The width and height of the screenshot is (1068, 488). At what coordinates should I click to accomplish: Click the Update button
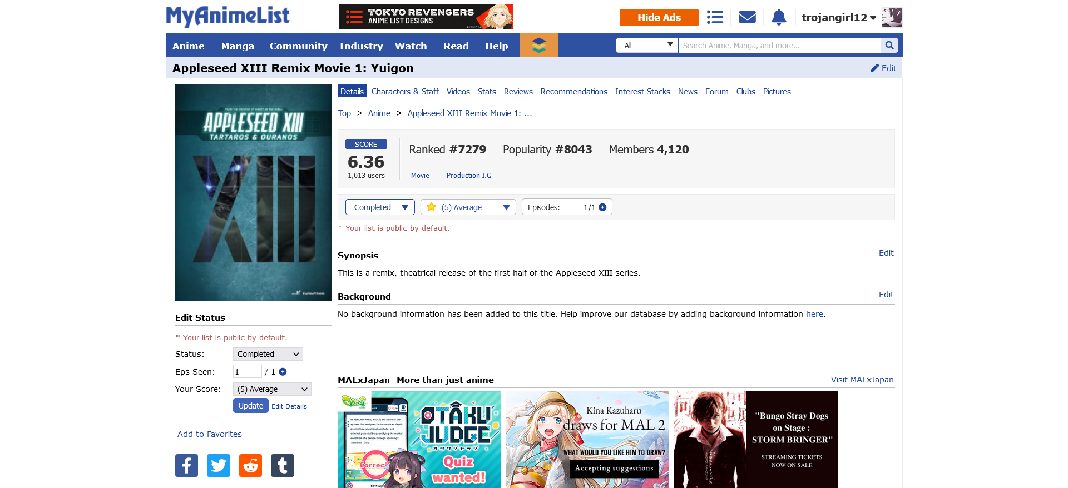click(x=250, y=406)
